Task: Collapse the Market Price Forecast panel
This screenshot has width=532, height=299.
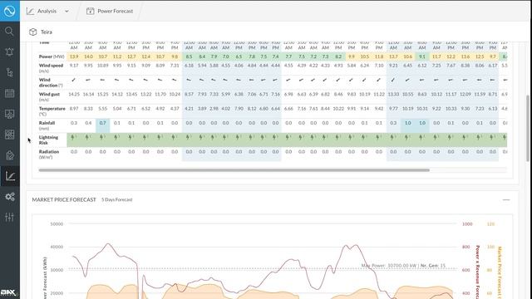Action: (506, 200)
